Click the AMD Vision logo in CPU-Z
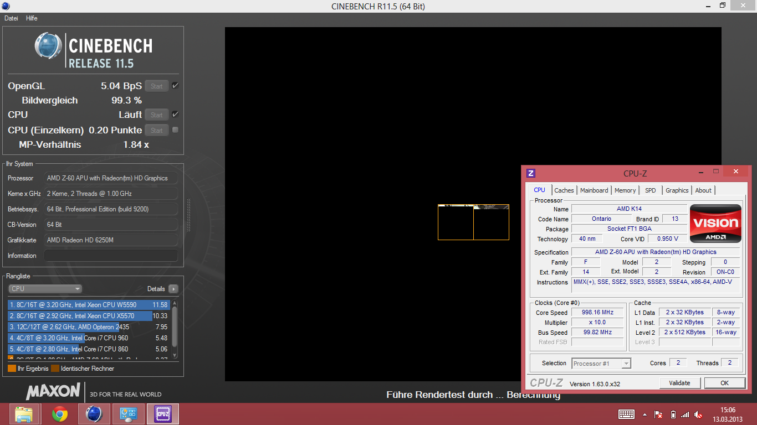 (x=715, y=223)
